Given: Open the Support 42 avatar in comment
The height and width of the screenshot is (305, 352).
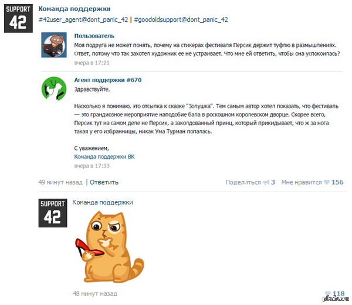Looking at the screenshot, I should pyautogui.click(x=53, y=213).
